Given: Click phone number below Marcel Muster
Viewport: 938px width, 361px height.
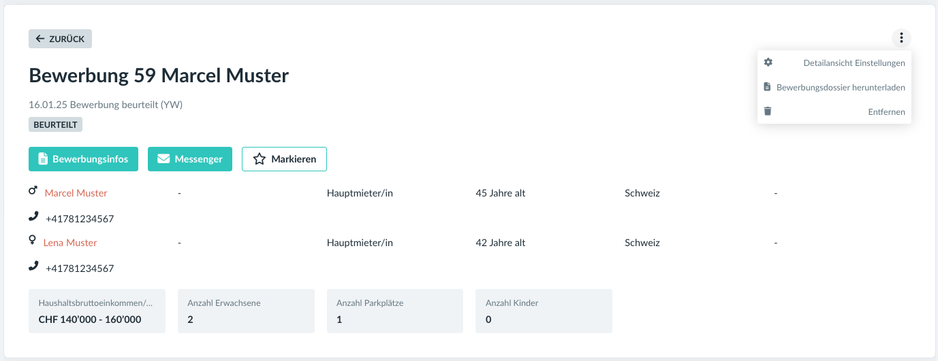Looking at the screenshot, I should [80, 219].
